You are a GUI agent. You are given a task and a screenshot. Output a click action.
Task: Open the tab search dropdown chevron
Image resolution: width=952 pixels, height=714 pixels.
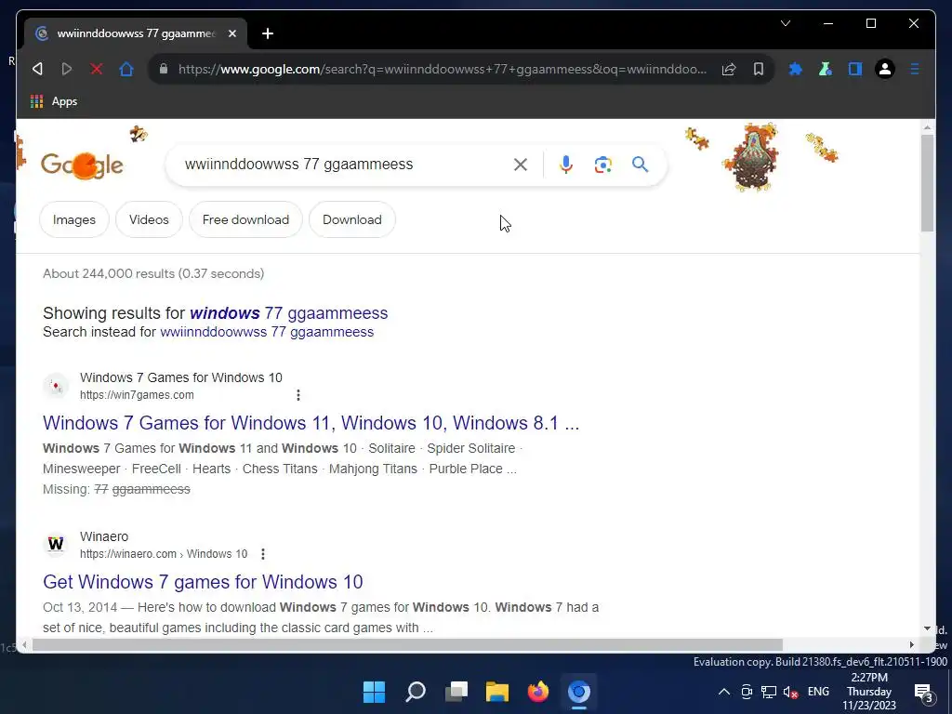pos(785,23)
